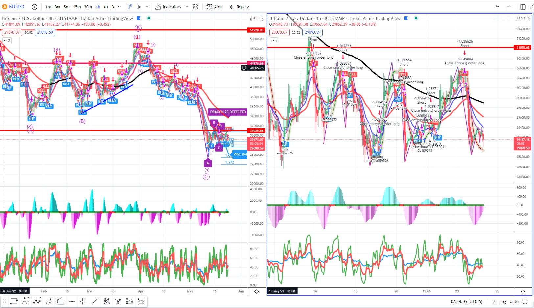
Task: Open USD currency dropdown on left chart
Action: 257,18
